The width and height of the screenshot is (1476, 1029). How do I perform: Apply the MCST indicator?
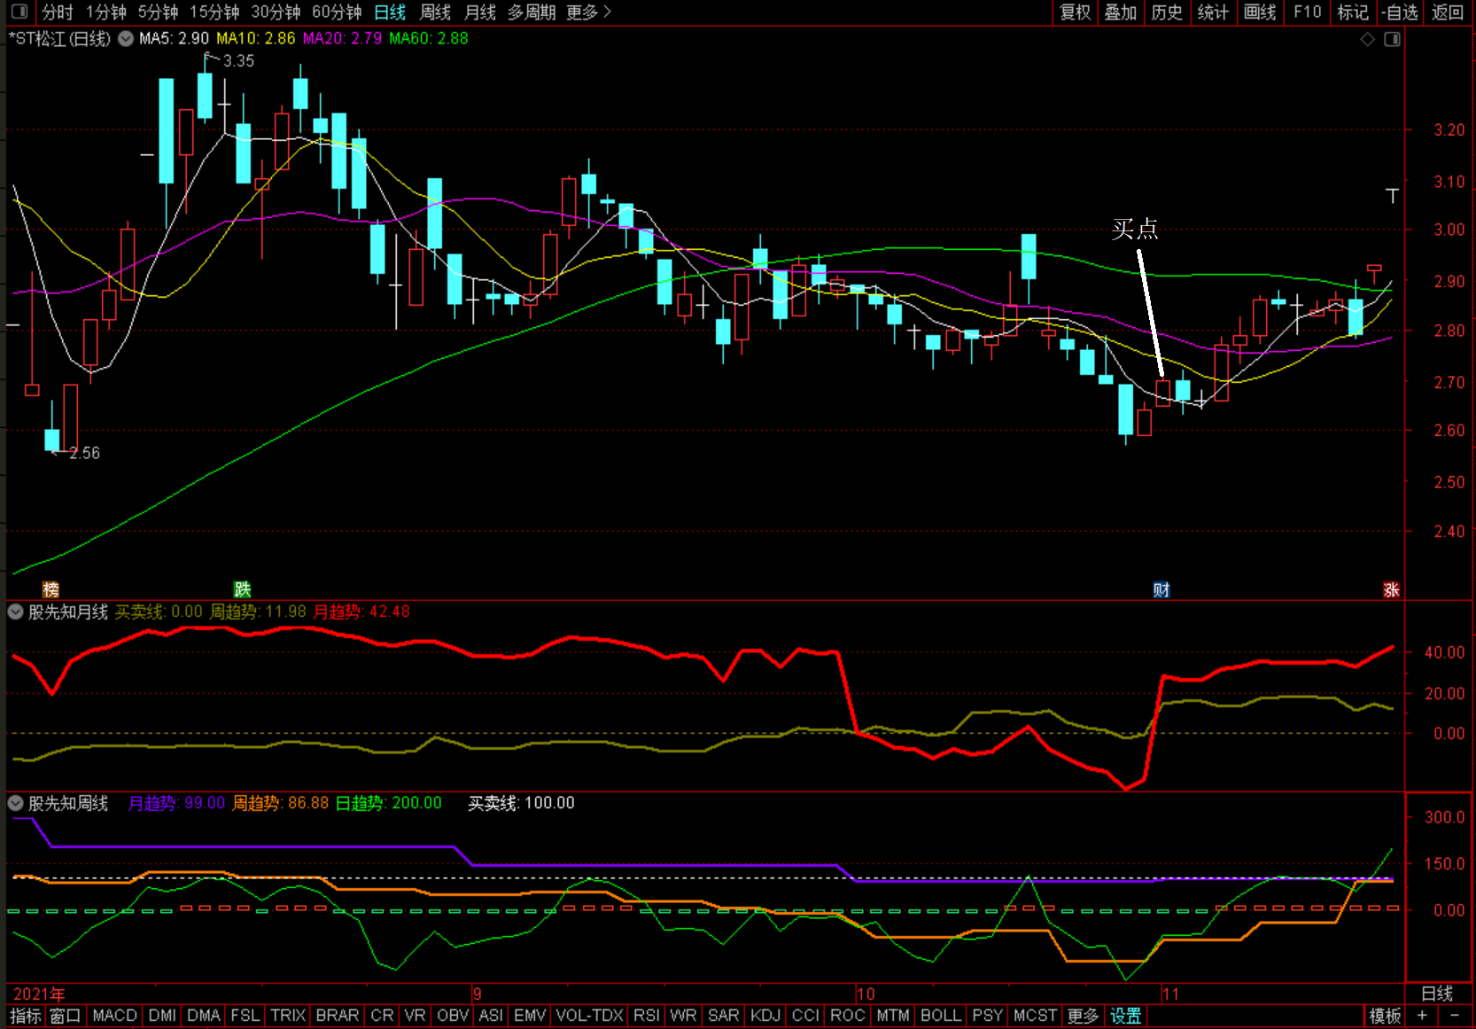point(1036,1016)
